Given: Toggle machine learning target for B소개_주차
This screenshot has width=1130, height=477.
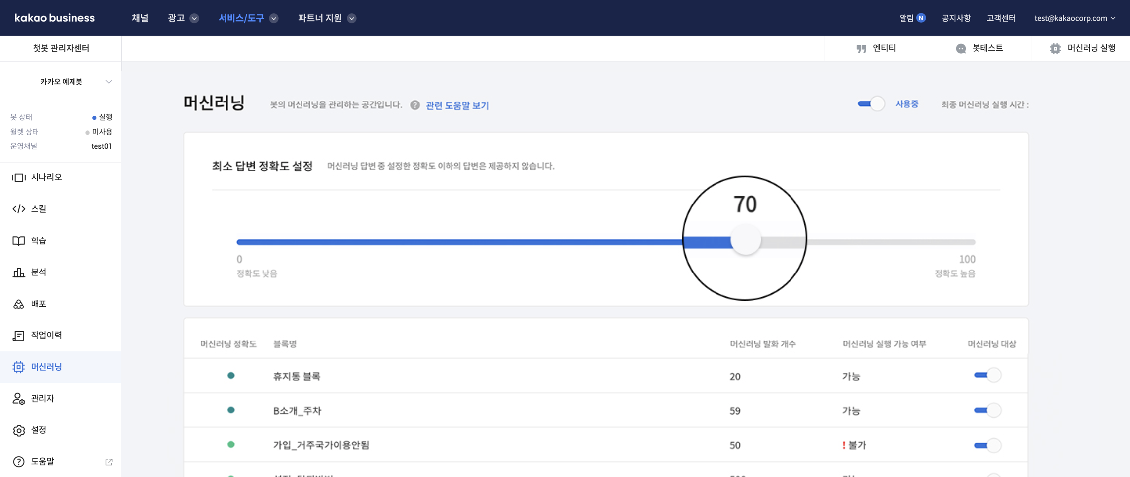Looking at the screenshot, I should [x=987, y=410].
